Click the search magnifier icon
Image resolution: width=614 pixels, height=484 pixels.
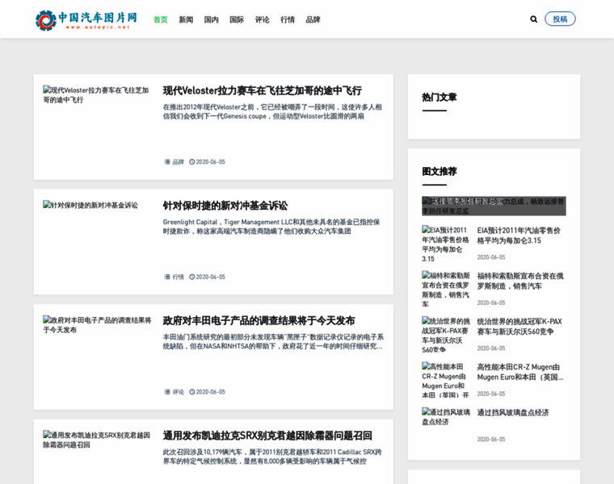pos(533,19)
